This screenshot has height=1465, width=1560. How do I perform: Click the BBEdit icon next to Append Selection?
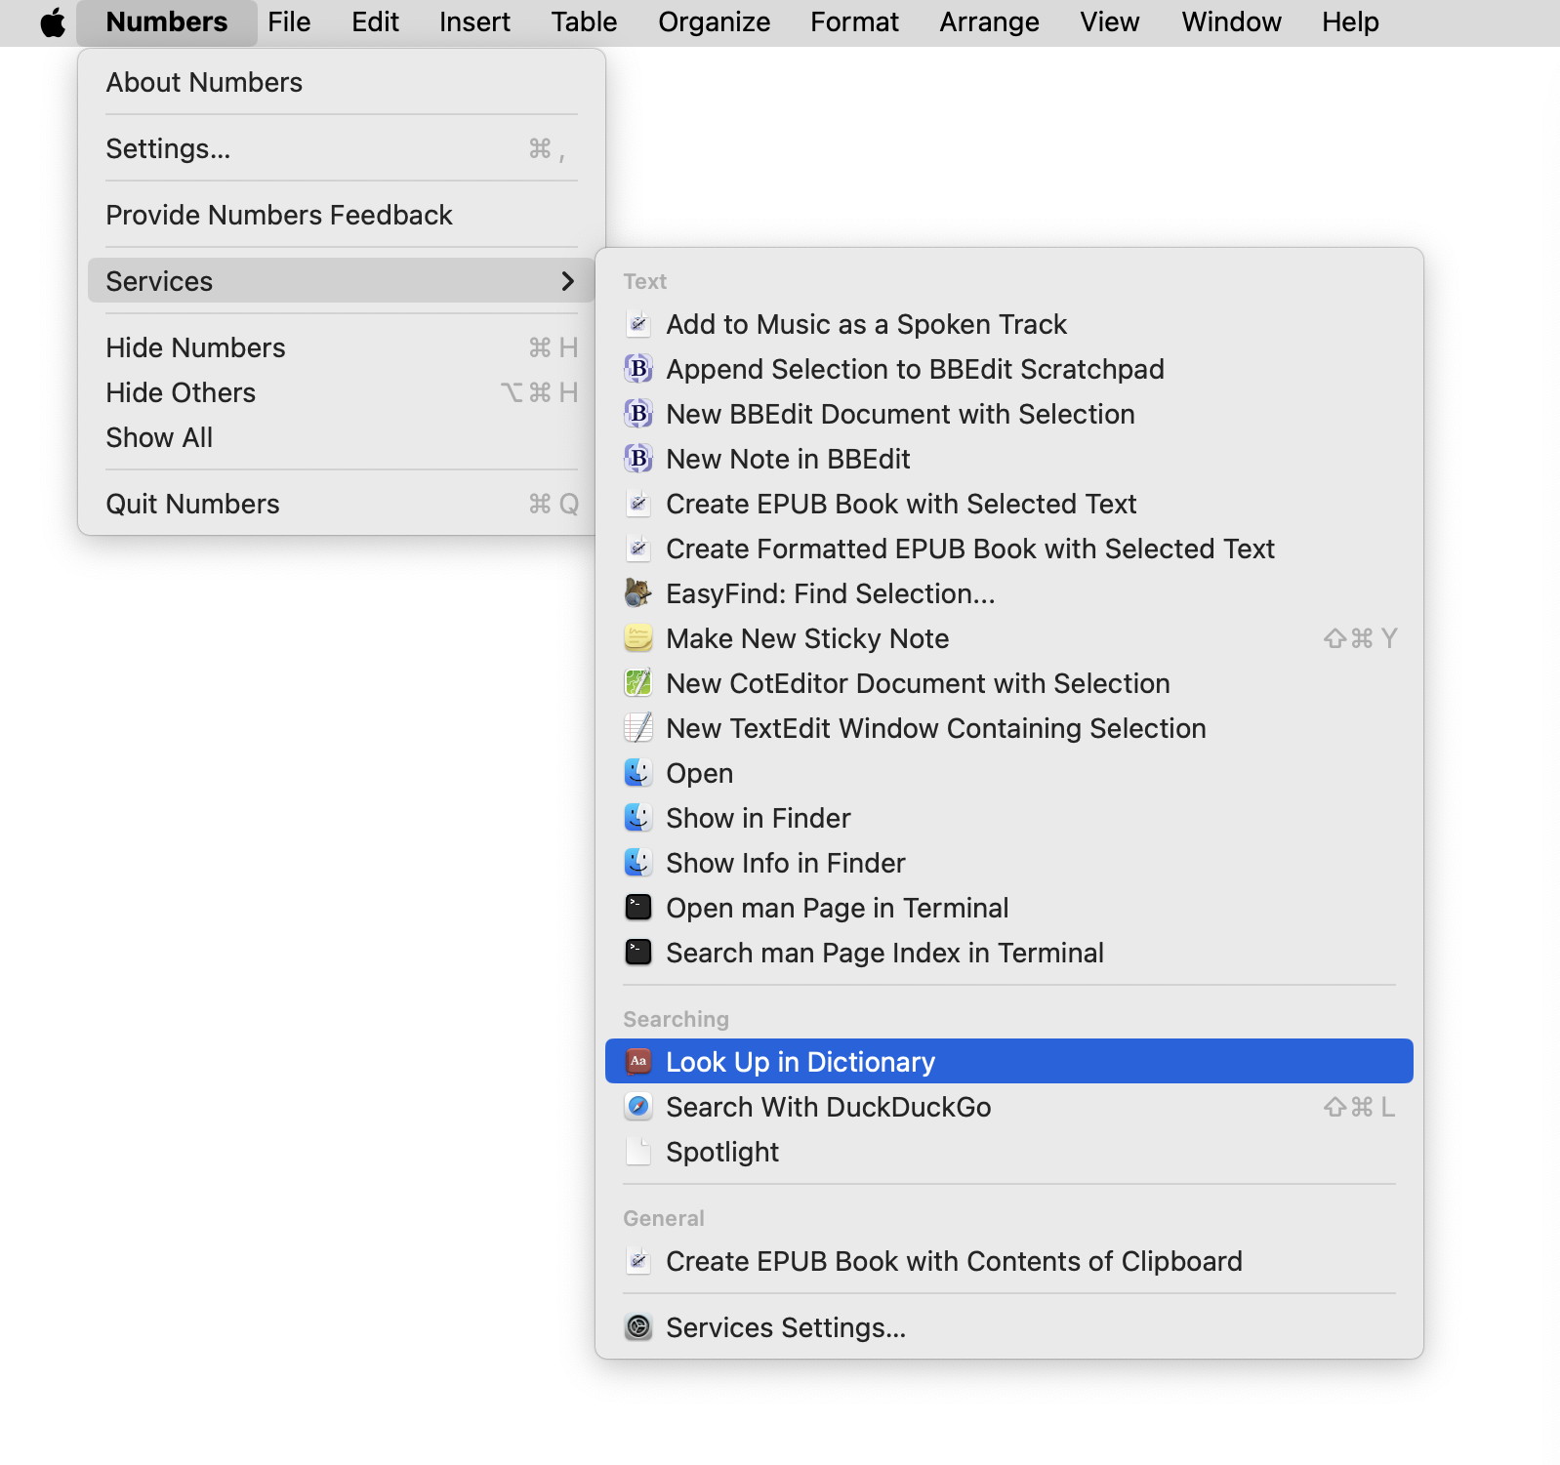(638, 369)
